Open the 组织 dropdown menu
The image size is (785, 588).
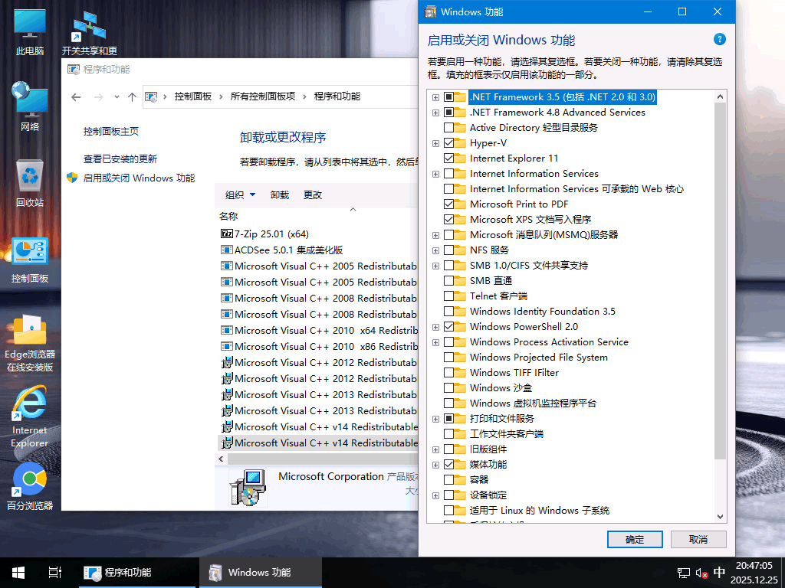[x=240, y=195]
